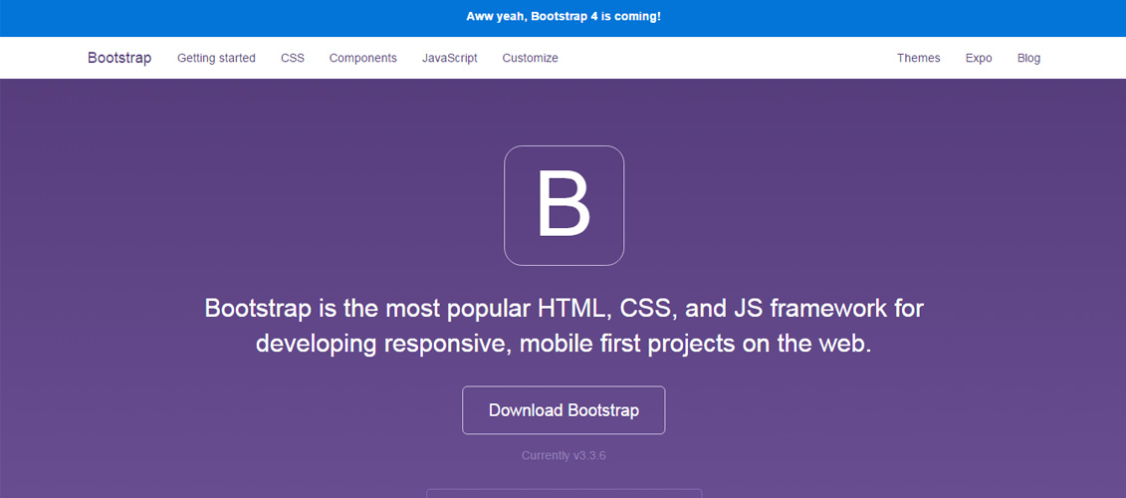Click the headline 'Bootstrap is the most popular' text
This screenshot has width=1126, height=498.
click(369, 309)
